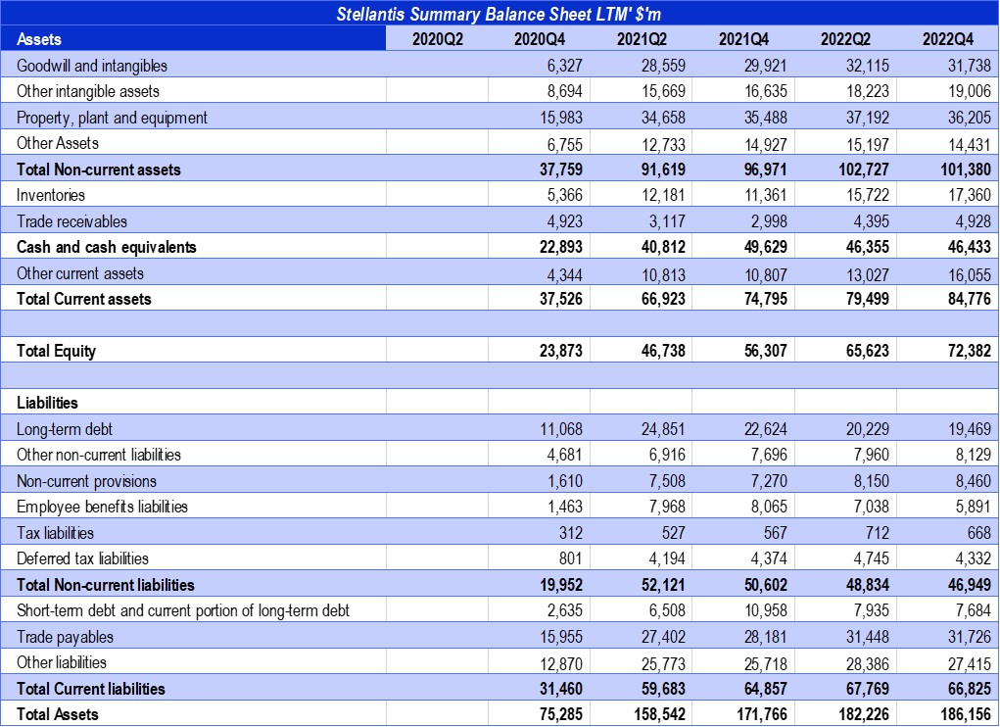This screenshot has width=1000, height=727.
Task: Select the Total Non-current assets label
Action: pos(99,170)
